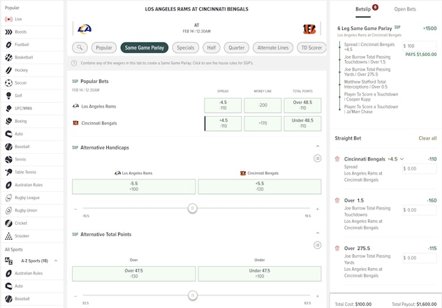442x308 pixels.
Task: Click the search magnifier icon
Action: click(x=80, y=47)
